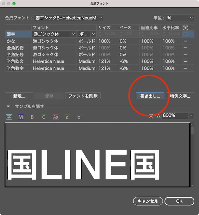Toggle the ICF box guide icon (字)

point(9,117)
